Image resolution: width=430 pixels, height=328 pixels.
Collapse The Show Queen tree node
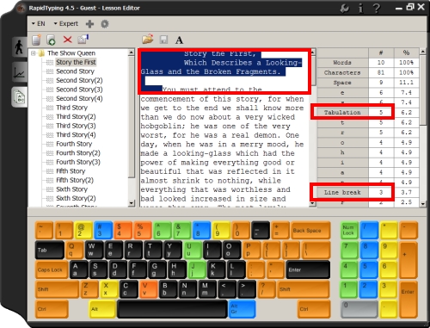[34, 53]
